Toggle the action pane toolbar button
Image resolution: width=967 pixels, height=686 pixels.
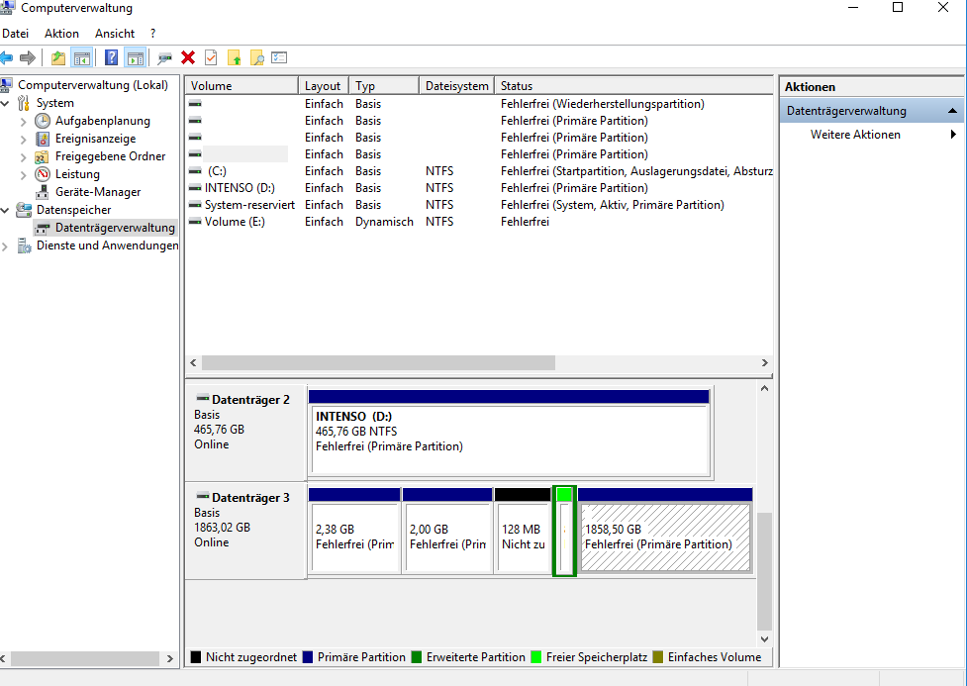pyautogui.click(x=135, y=57)
